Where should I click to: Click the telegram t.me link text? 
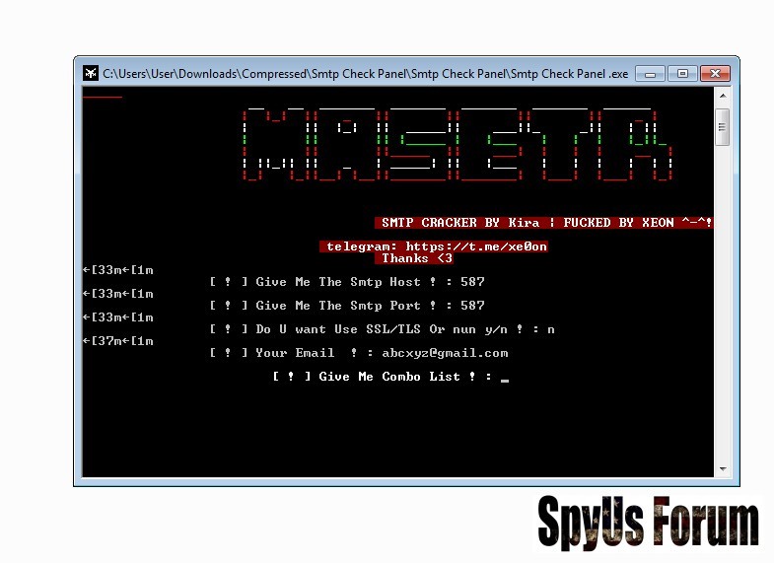(476, 246)
